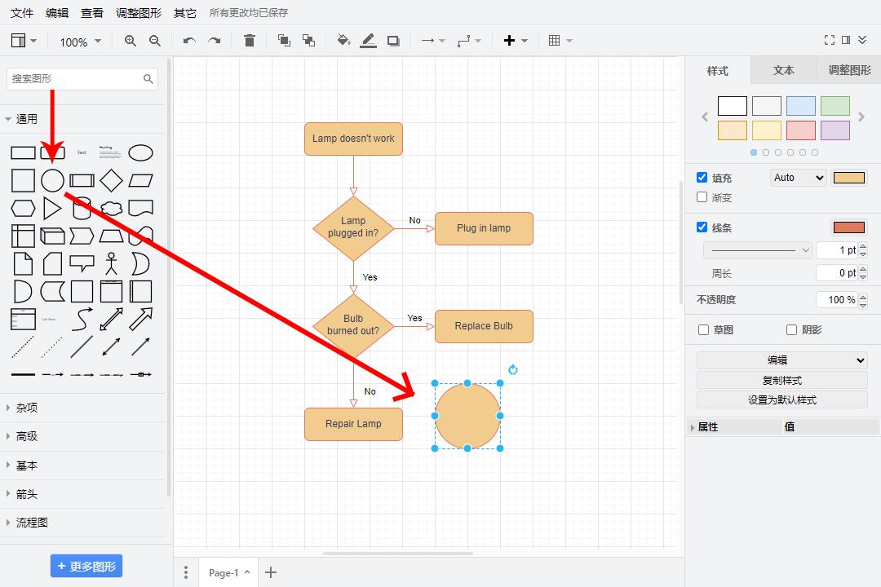Open the Auto fill style dropdown

(799, 178)
